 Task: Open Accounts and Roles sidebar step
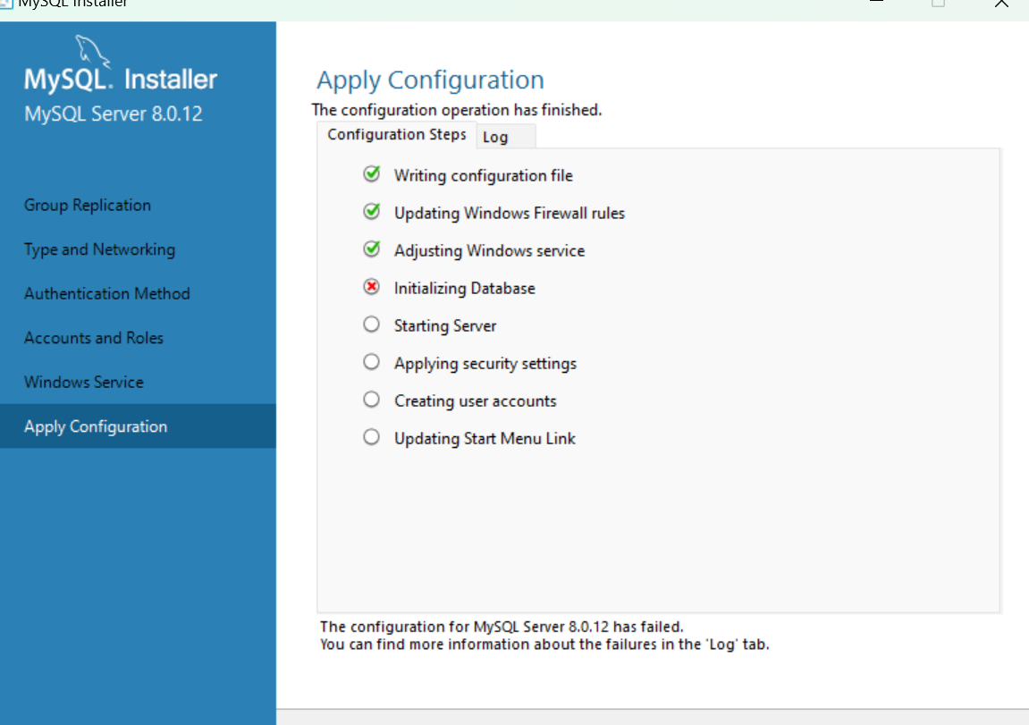(x=94, y=338)
